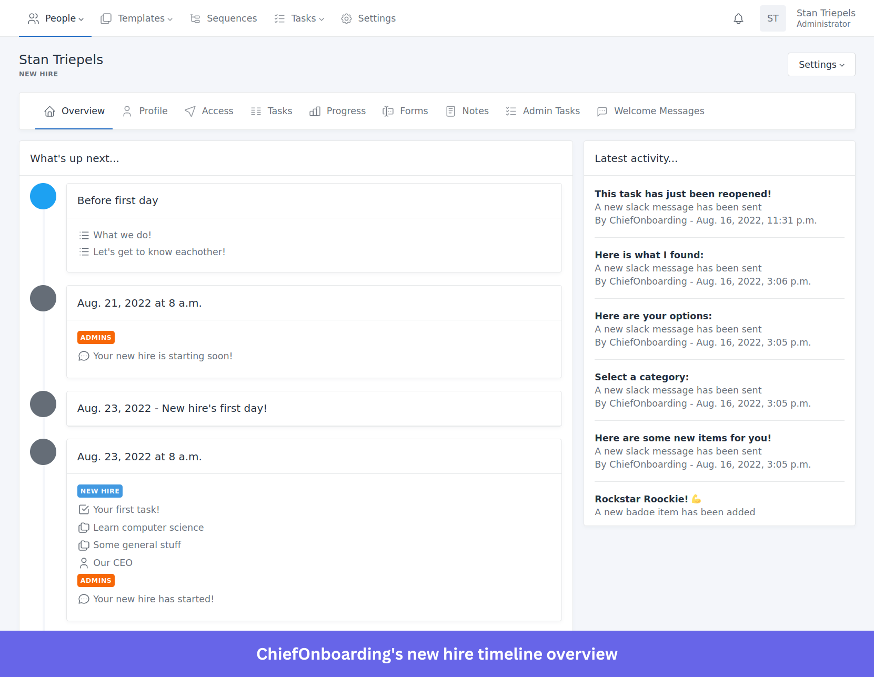
Task: Click the list icon beside What we do!
Action: pos(84,235)
